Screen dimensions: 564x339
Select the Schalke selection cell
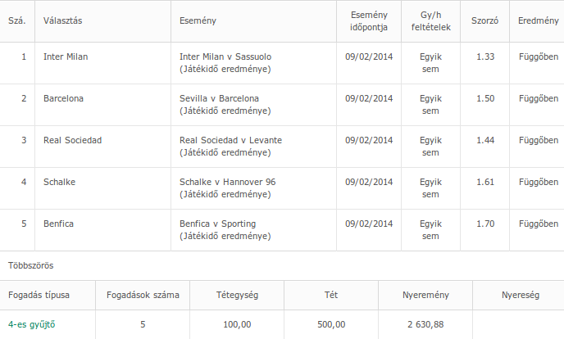[x=59, y=182]
